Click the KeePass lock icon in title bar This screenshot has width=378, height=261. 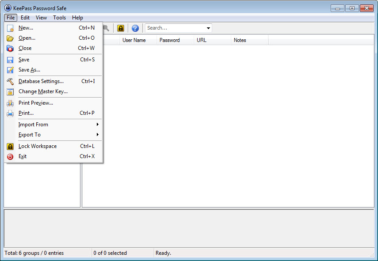click(8, 8)
